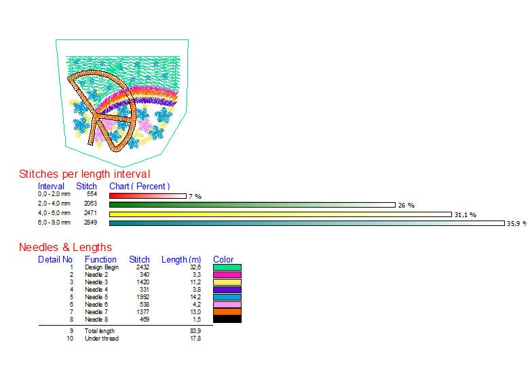
Task: Click the yellow 31,1 % chart bar
Action: tap(280, 214)
